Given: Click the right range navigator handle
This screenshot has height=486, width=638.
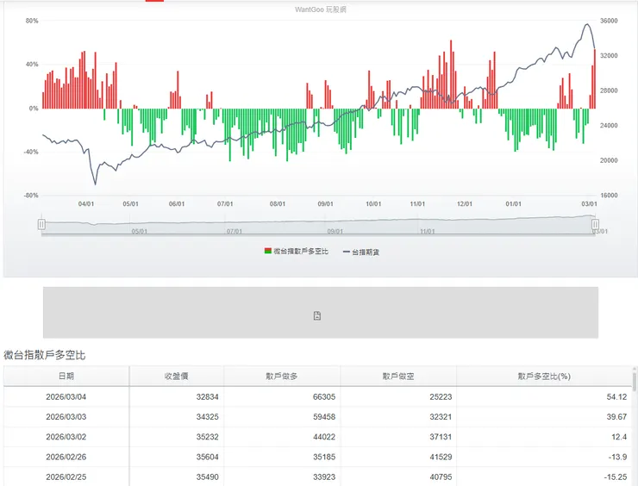Looking at the screenshot, I should tap(595, 224).
